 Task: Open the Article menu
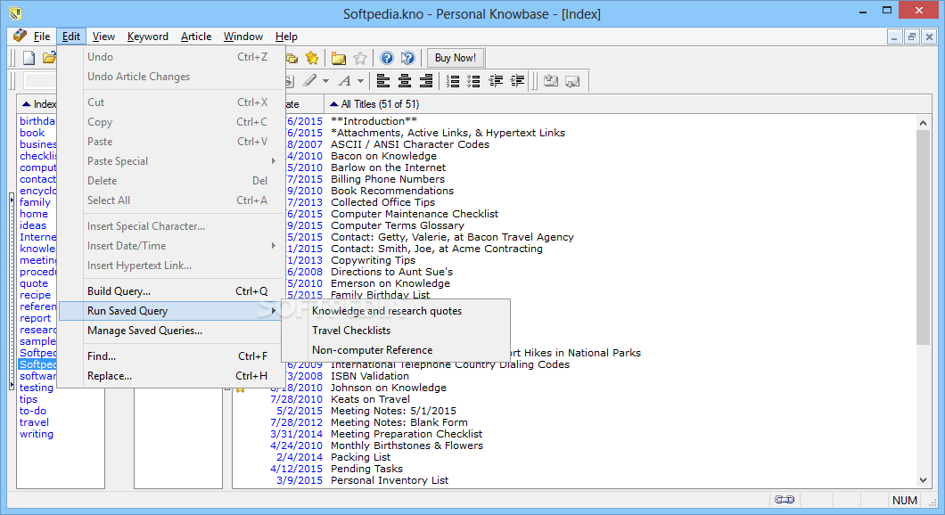196,37
